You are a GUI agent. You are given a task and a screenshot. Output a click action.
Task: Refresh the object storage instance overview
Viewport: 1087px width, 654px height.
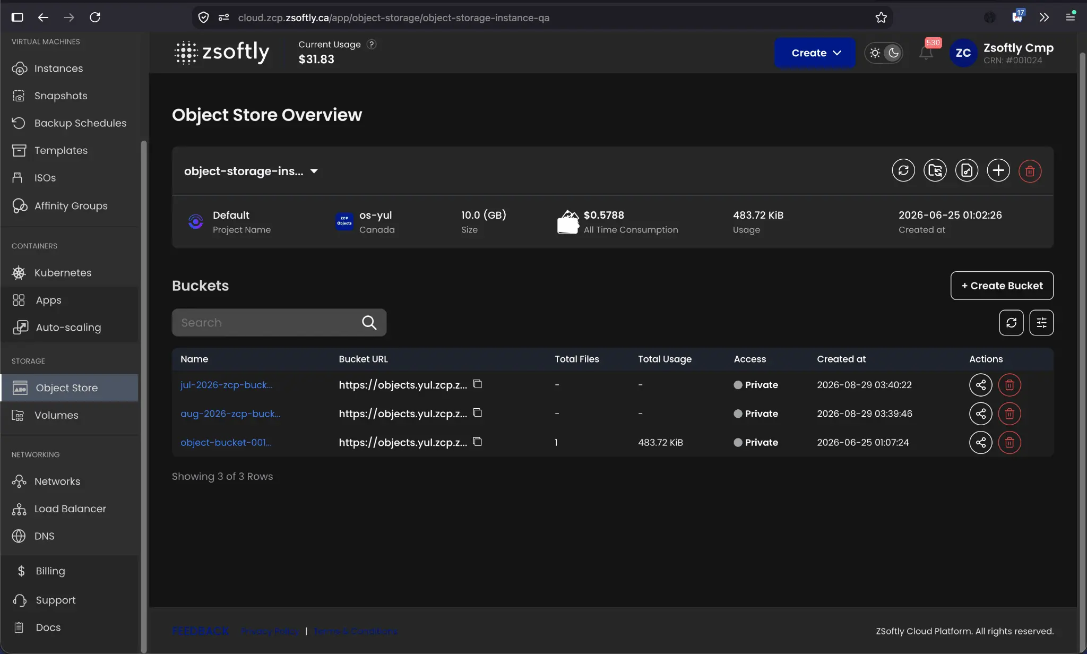[x=903, y=171]
